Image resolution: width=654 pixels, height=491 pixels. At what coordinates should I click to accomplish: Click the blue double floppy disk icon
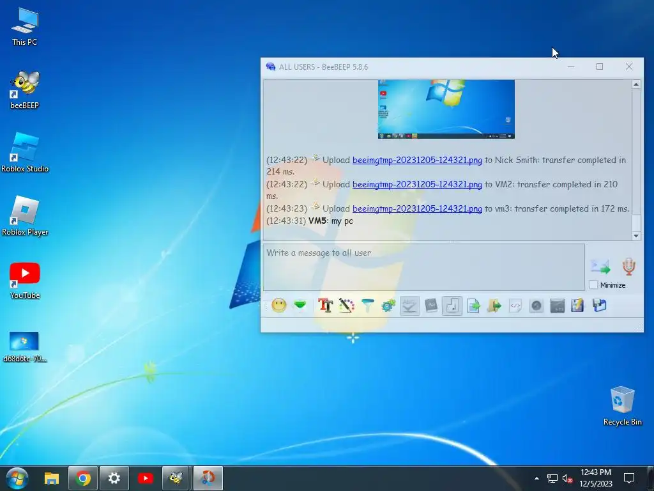[599, 306]
